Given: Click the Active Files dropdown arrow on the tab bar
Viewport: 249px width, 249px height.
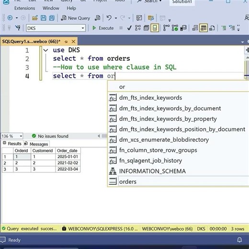Looking at the screenshot, I should pos(242,42).
